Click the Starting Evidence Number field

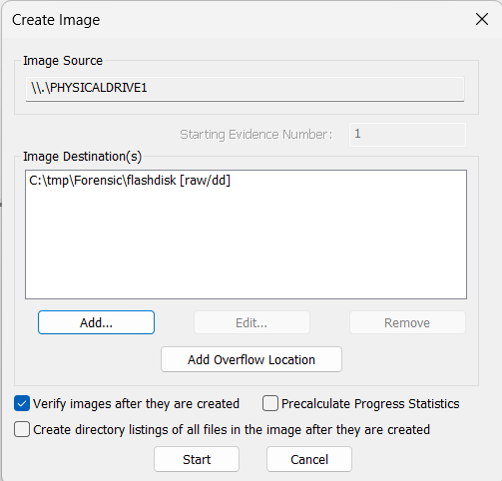point(407,135)
